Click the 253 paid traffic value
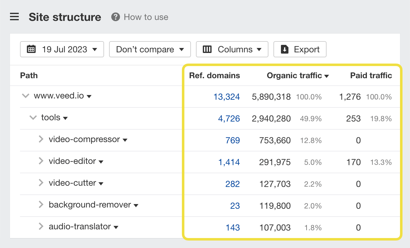Viewport: 410px width, 248px height. (353, 118)
